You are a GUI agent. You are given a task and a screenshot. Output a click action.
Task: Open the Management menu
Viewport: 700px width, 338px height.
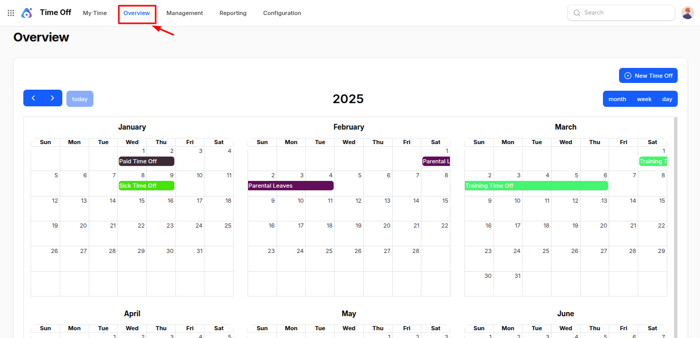[x=185, y=13]
